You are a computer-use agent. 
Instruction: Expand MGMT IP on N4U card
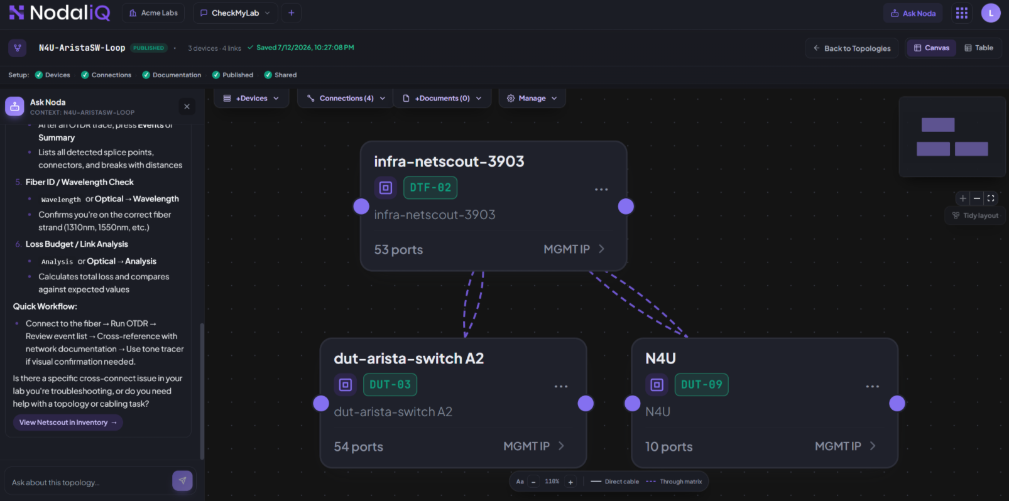point(846,446)
